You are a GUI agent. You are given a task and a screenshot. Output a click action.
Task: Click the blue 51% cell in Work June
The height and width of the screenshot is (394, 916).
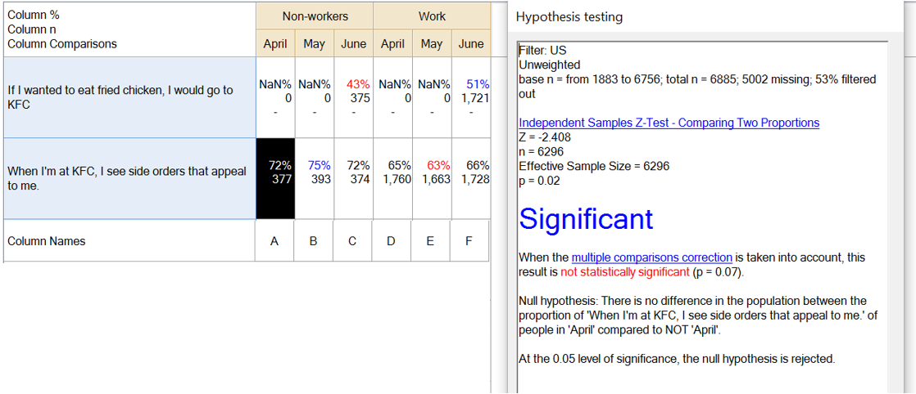point(471,97)
